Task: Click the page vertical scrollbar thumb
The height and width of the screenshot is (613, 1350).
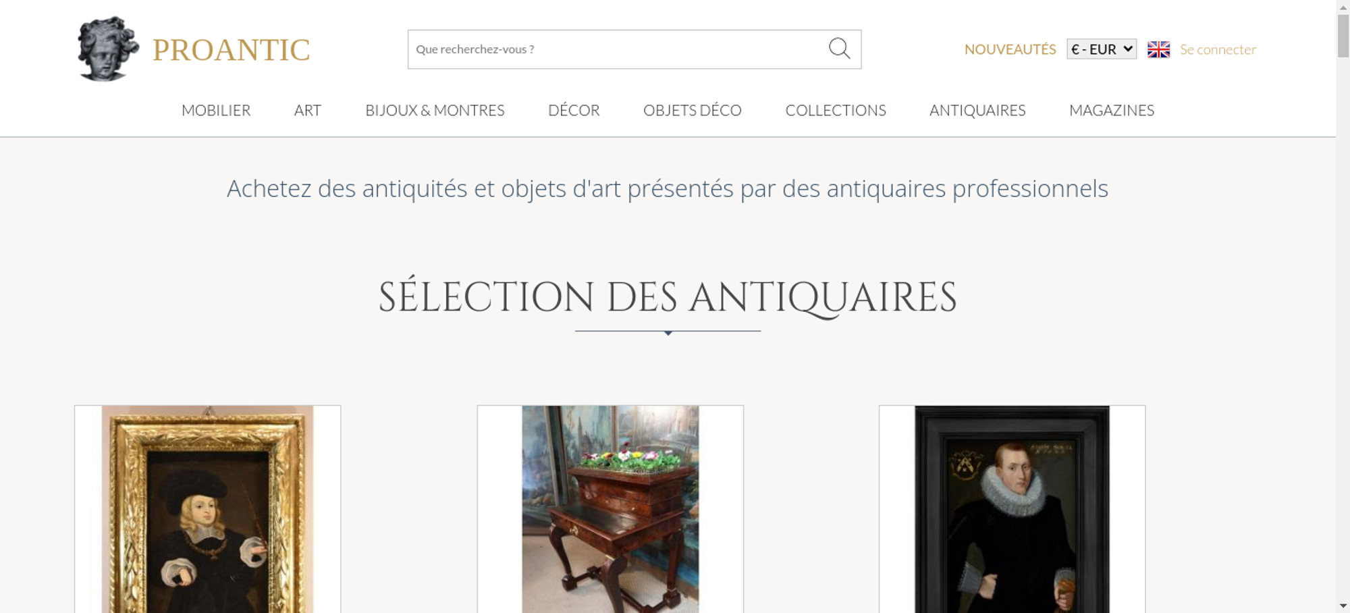Action: [x=1343, y=36]
